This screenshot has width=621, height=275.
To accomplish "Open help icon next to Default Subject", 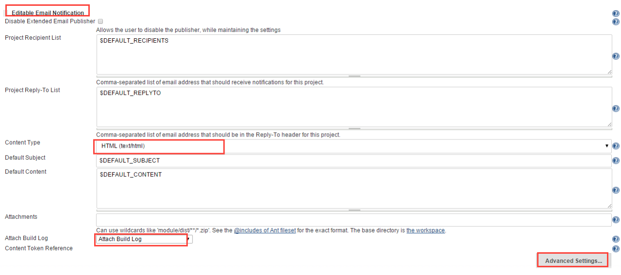I will pos(616,161).
